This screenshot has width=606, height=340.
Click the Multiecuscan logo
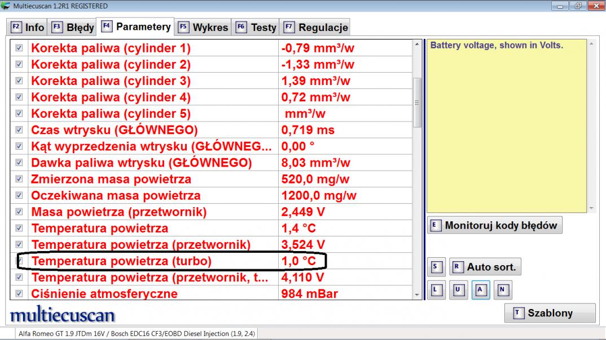62,315
